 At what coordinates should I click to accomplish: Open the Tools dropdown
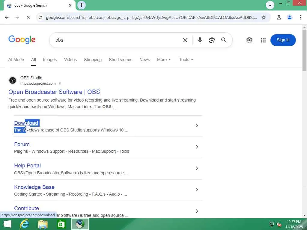click(x=186, y=60)
